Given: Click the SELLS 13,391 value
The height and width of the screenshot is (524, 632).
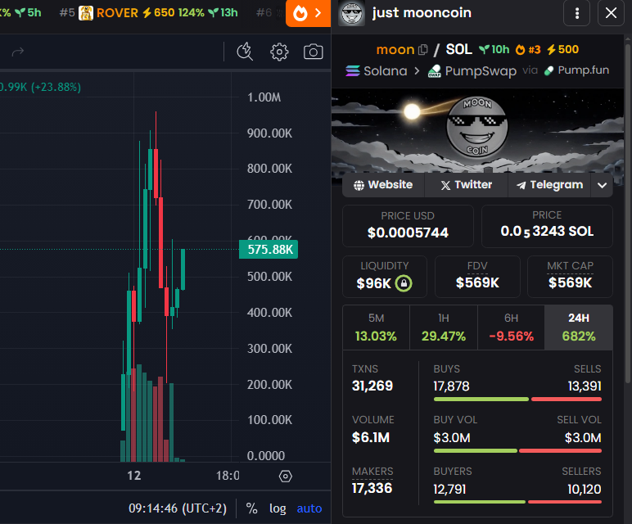Looking at the screenshot, I should click(x=585, y=386).
